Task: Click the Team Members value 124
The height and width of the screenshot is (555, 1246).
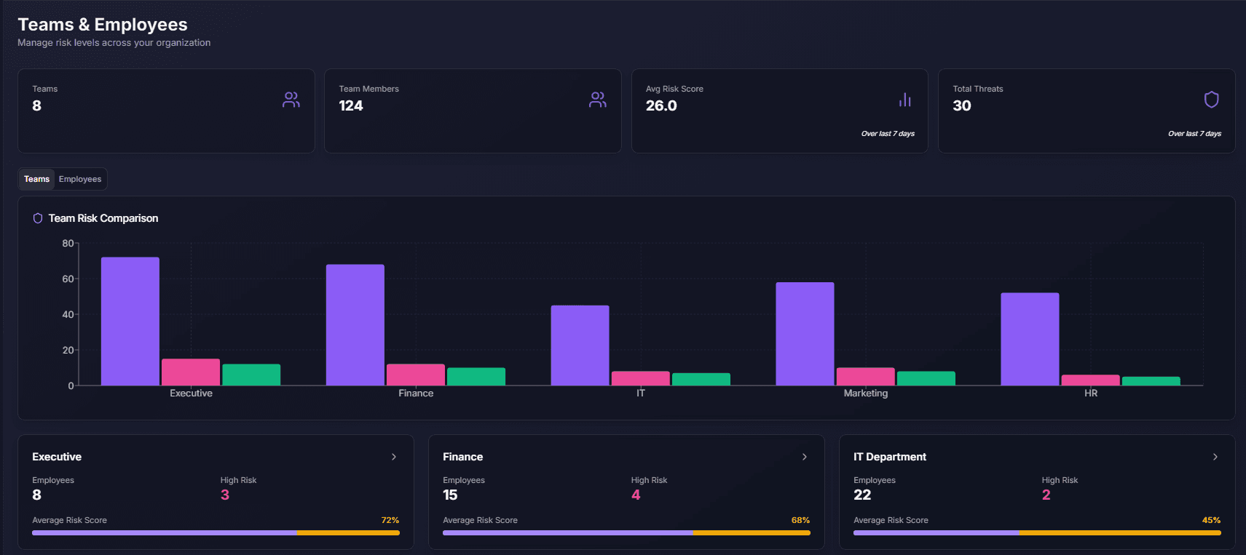Action: (x=351, y=105)
